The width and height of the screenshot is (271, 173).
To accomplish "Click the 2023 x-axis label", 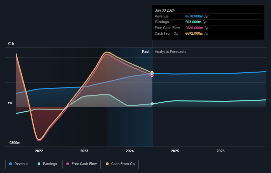I will point(84,151).
